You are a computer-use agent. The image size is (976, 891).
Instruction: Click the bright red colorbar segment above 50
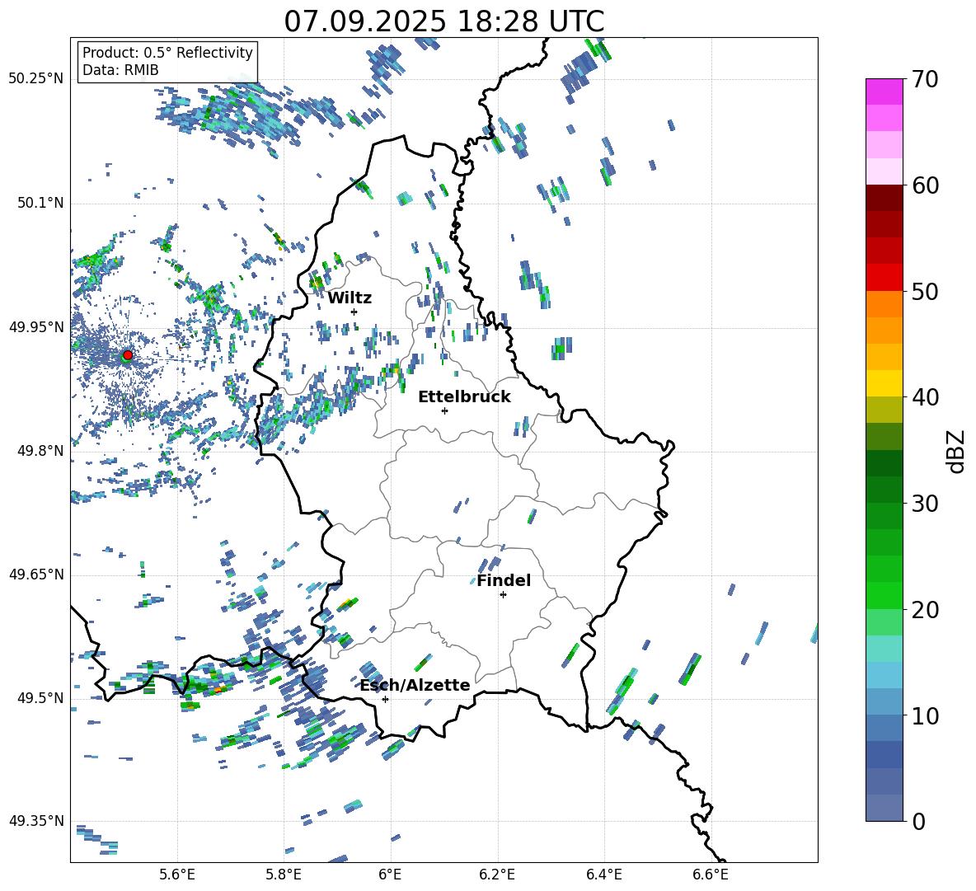click(884, 278)
